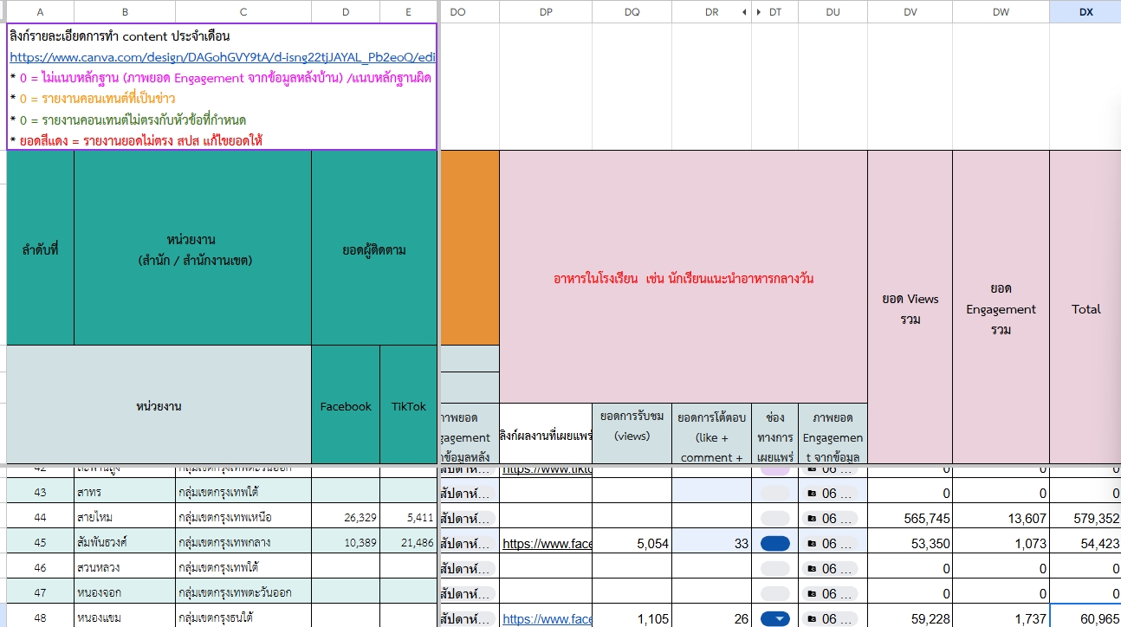The height and width of the screenshot is (627, 1121).
Task: Click the right arrow beside column DT header
Action: [x=760, y=12]
